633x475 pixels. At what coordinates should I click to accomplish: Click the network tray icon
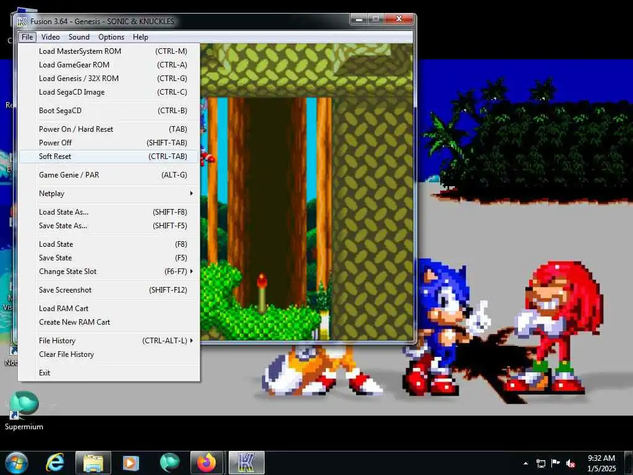[540, 463]
